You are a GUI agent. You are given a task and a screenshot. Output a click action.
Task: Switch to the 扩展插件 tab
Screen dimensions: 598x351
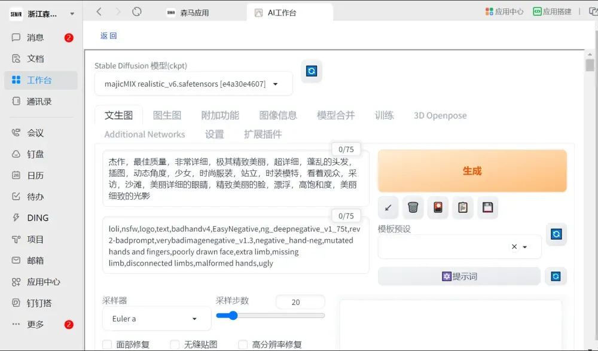[x=263, y=135]
